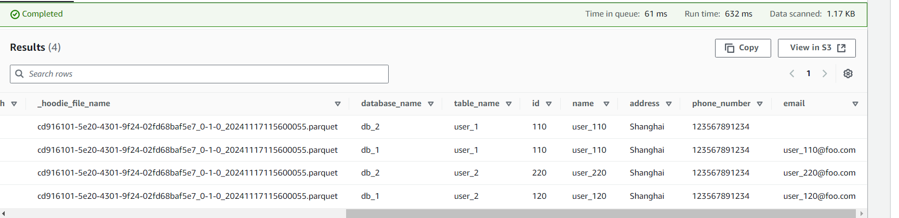Open results with View in S3

click(x=816, y=48)
